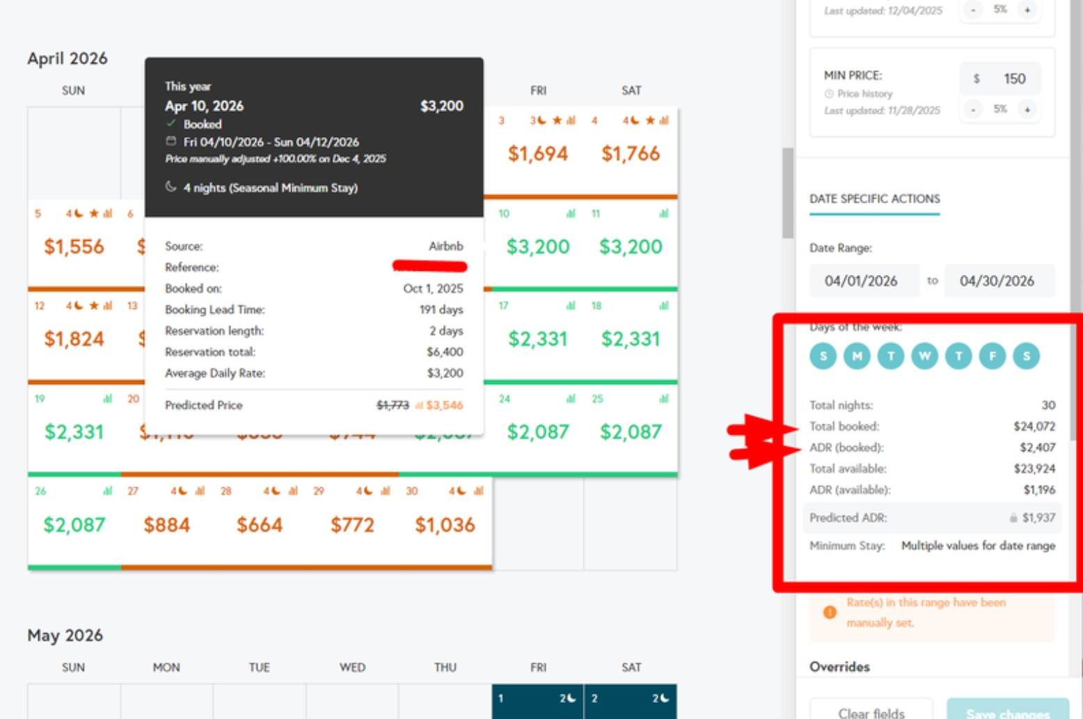This screenshot has height=719, width=1083.
Task: Toggle Wednesday day-of-week circle
Action: click(924, 356)
